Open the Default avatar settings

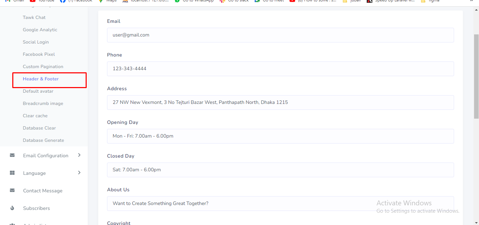tap(38, 91)
